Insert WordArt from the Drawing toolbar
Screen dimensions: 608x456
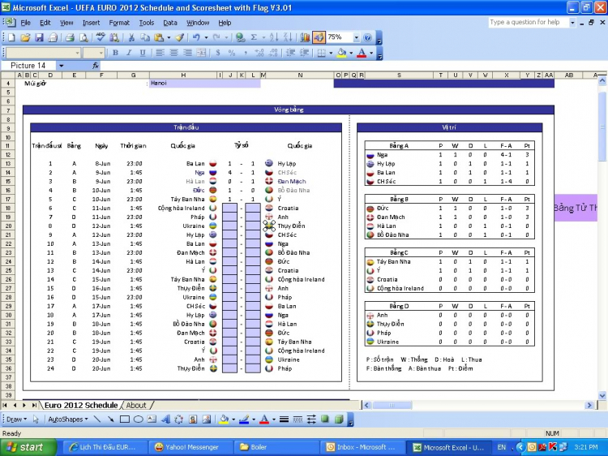[x=165, y=419]
